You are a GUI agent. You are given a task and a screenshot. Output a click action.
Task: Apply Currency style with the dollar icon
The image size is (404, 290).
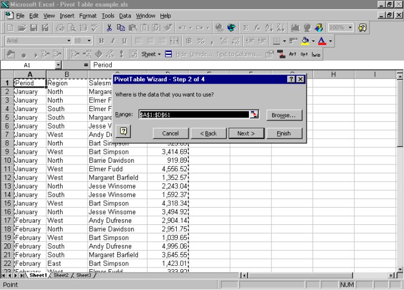pyautogui.click(x=189, y=41)
